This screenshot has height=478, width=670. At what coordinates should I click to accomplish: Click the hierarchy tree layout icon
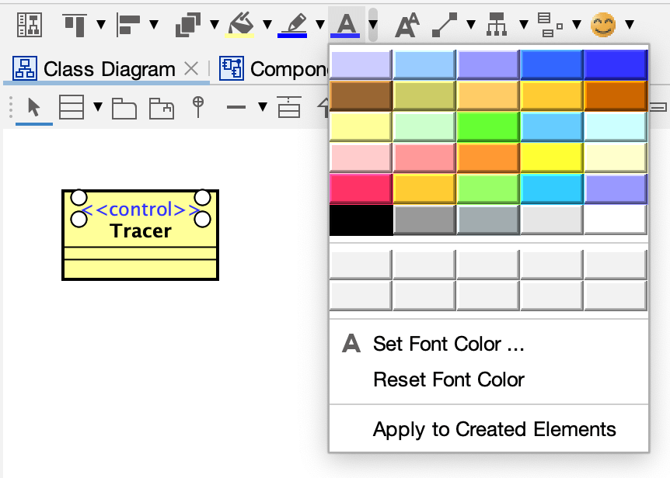click(x=497, y=25)
